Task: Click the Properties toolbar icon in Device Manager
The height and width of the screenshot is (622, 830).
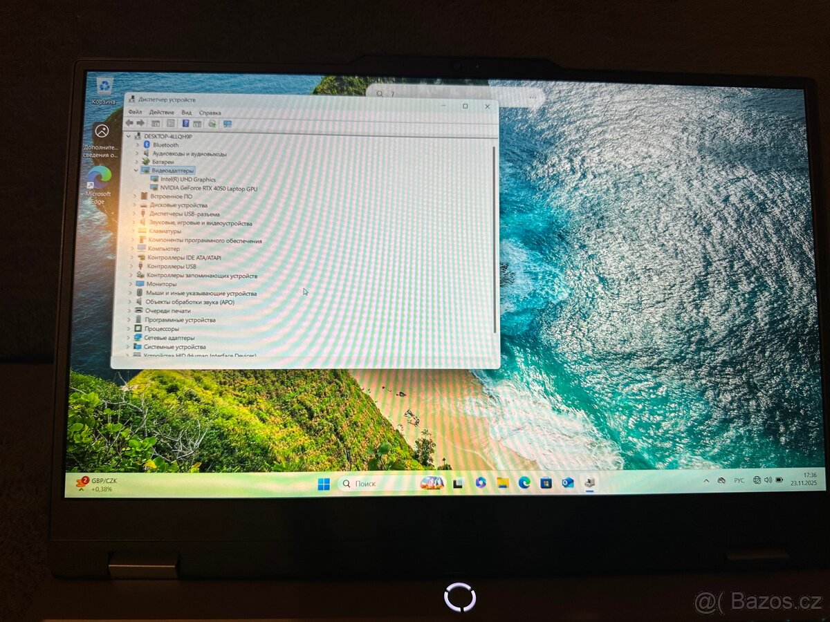Action: coord(197,123)
